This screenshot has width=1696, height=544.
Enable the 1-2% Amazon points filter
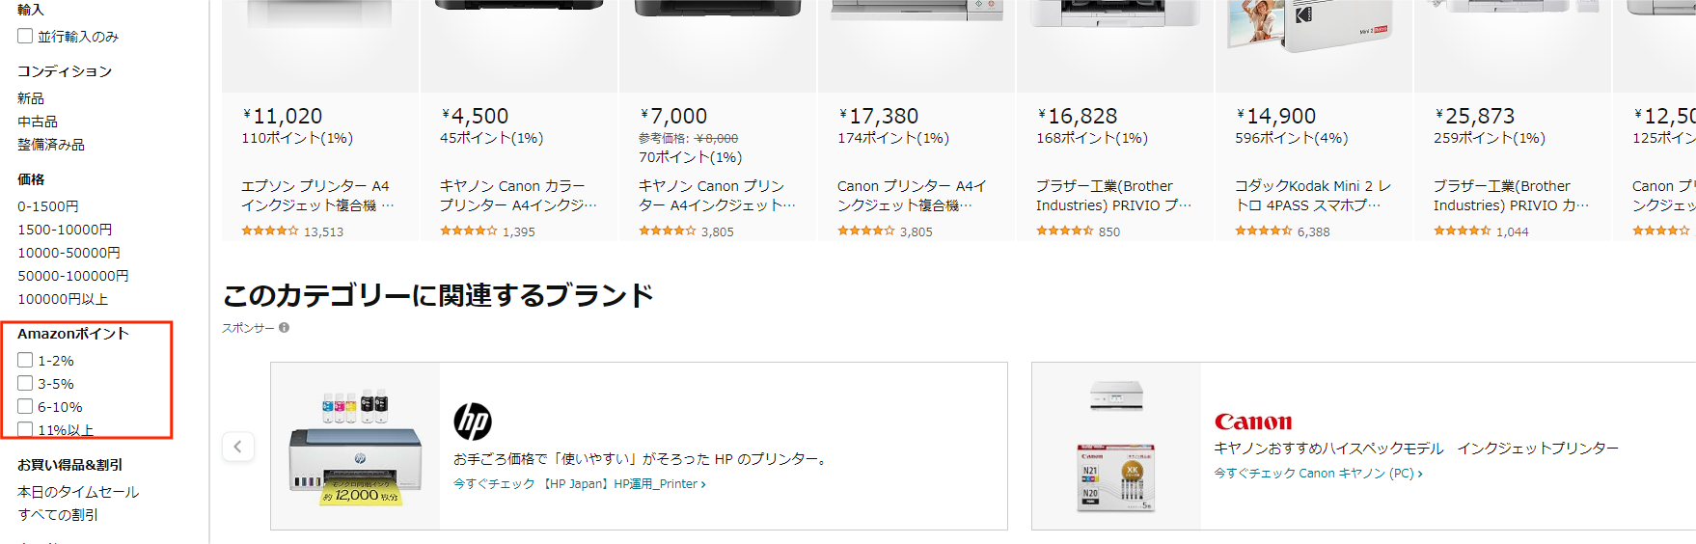tap(25, 361)
